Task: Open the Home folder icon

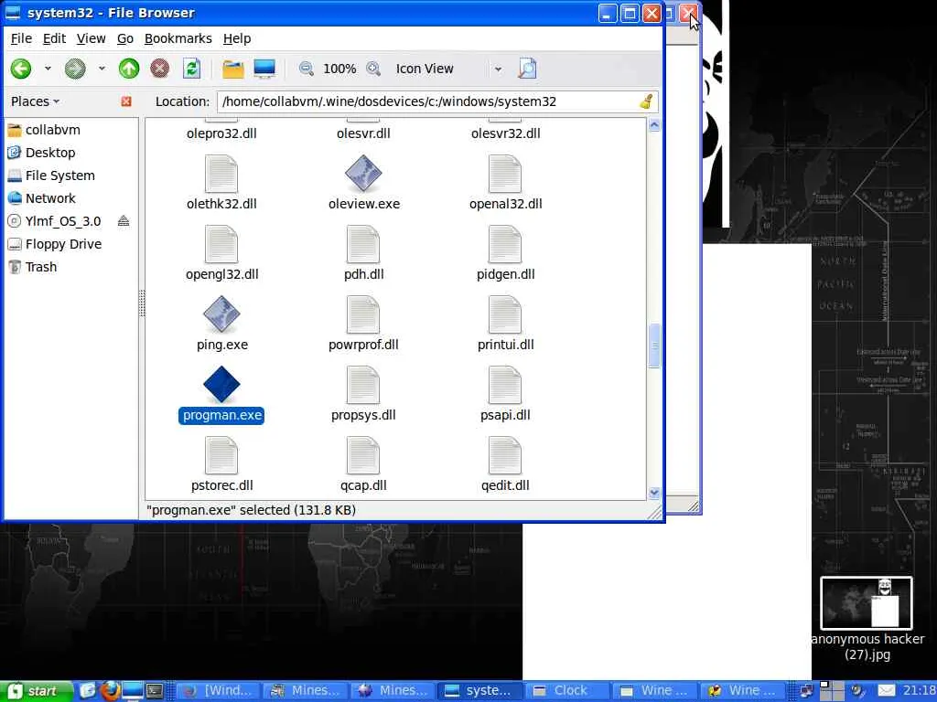Action: 233,69
